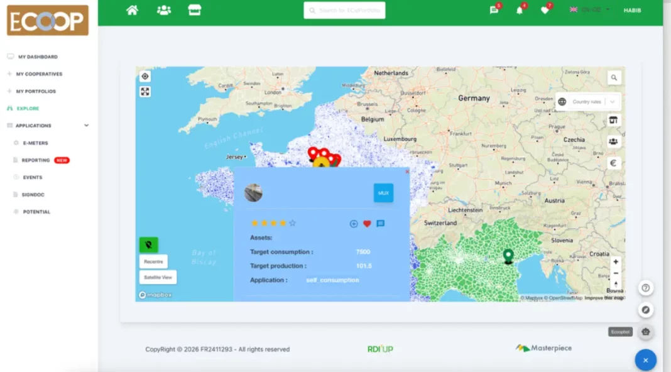Image resolution: width=671 pixels, height=372 pixels.
Task: Open the Ecoopbot robot button
Action: pyautogui.click(x=646, y=332)
